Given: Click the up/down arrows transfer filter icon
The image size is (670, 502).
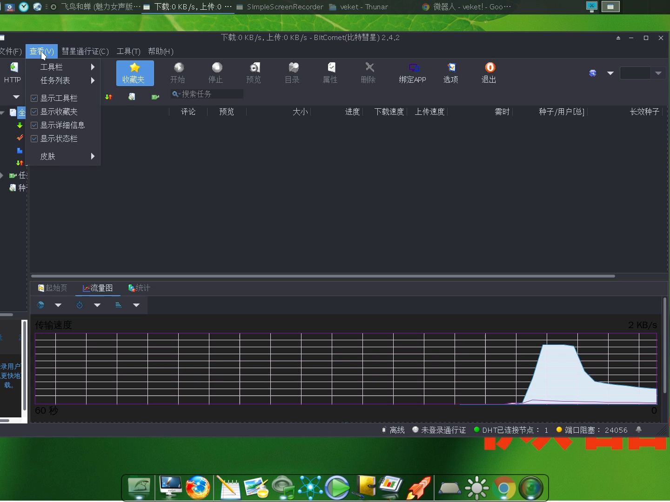Looking at the screenshot, I should pyautogui.click(x=109, y=97).
